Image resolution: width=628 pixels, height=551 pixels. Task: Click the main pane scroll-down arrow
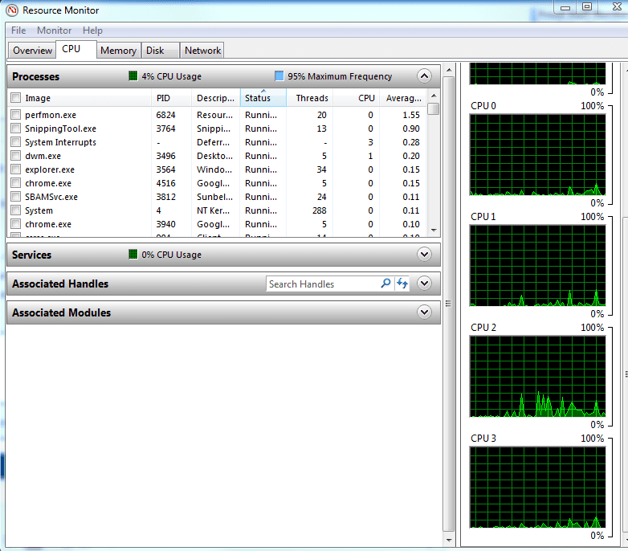coord(449,540)
